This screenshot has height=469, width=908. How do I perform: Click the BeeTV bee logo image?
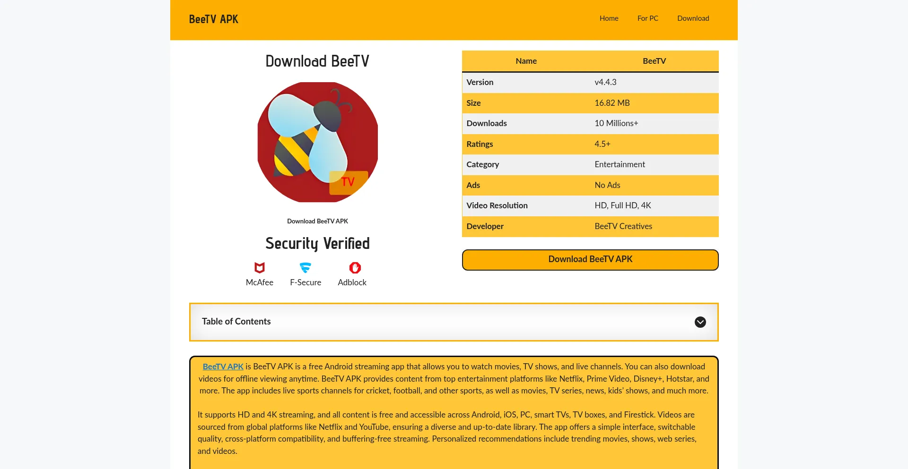point(317,142)
